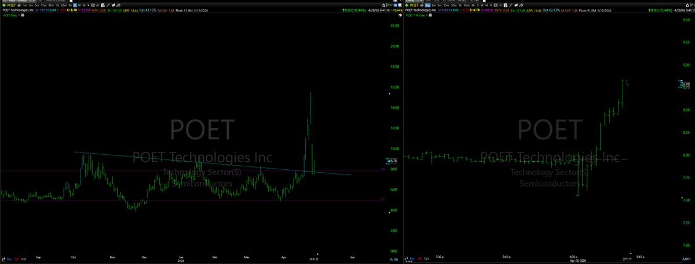
Task: Click the megaphone icon beside POET on the left chart
Action: click(x=19, y=5)
